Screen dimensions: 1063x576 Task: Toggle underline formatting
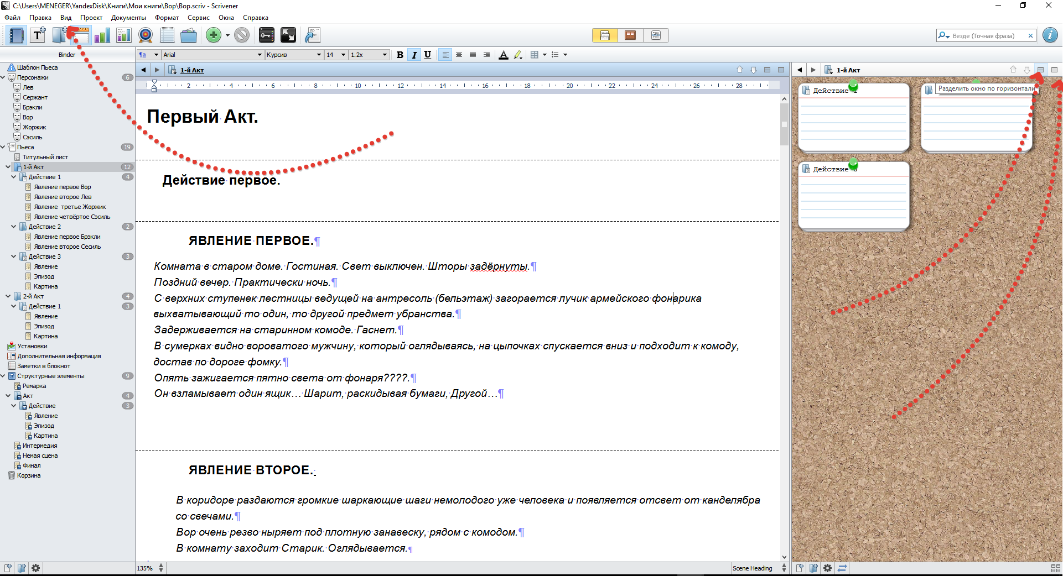(x=427, y=55)
